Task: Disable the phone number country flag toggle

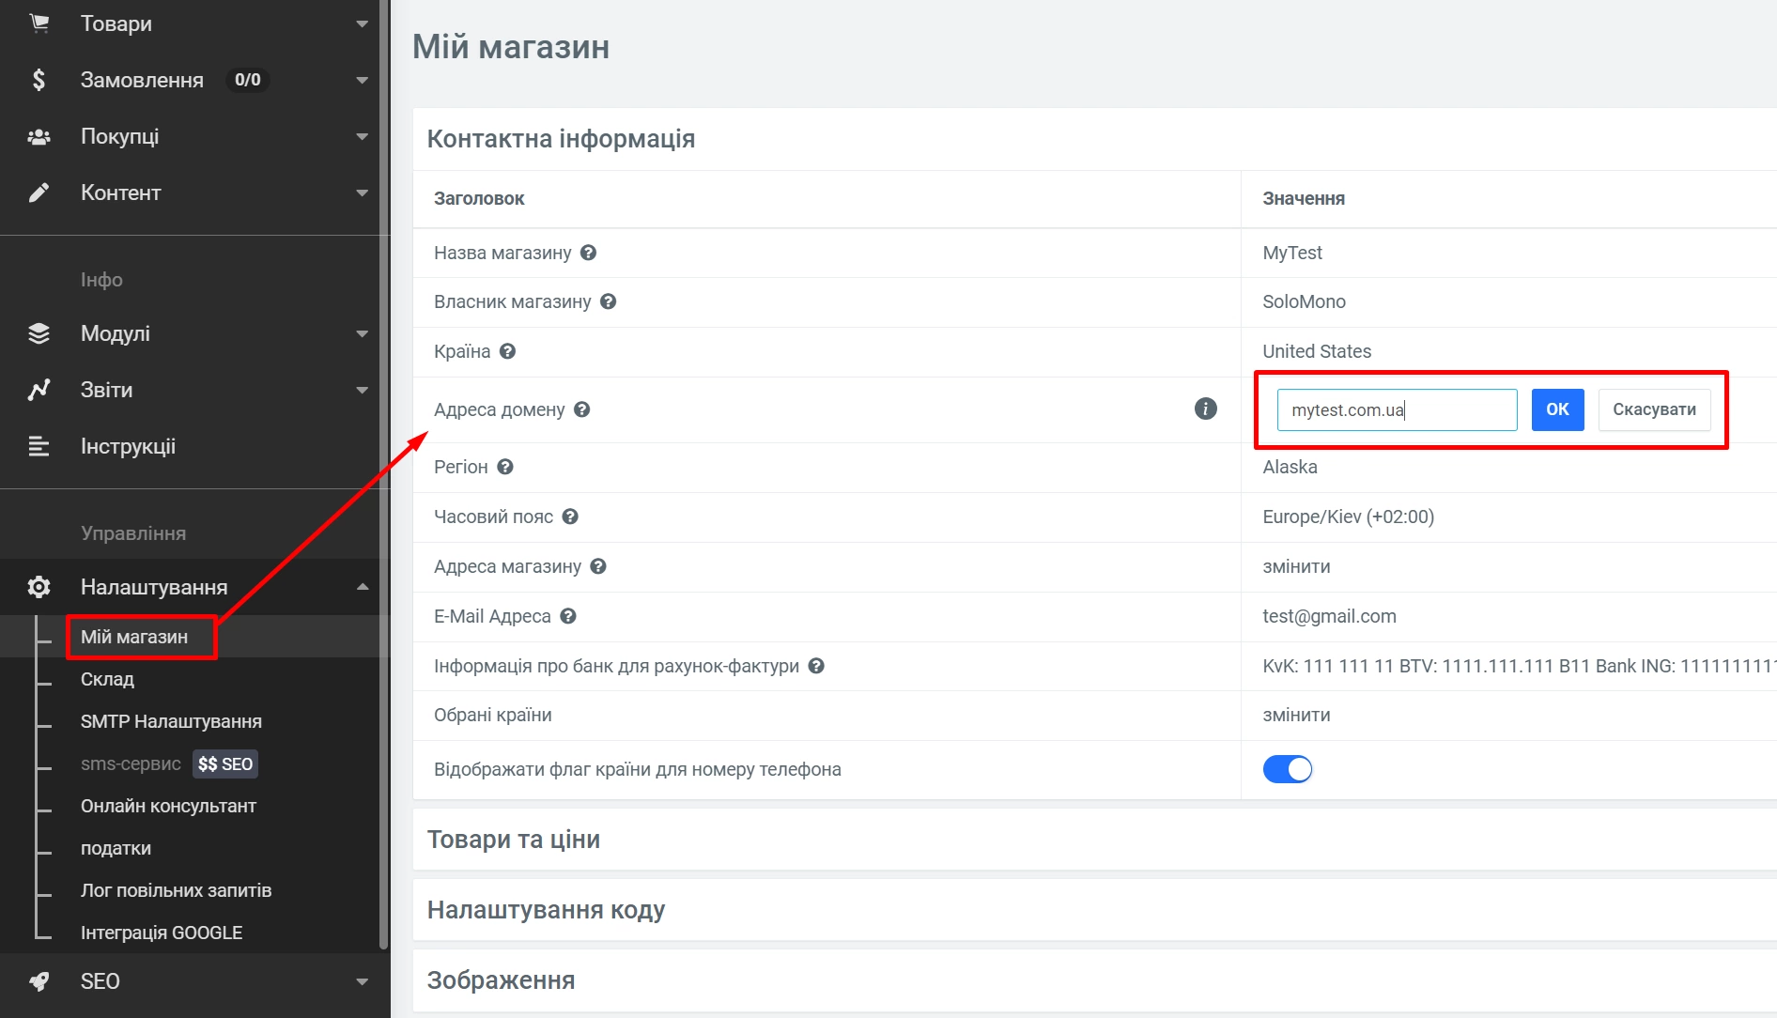Action: (x=1287, y=769)
